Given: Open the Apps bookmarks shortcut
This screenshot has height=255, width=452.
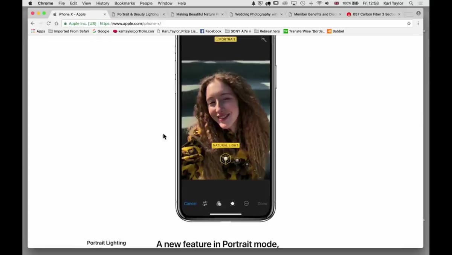Looking at the screenshot, I should click(x=38, y=31).
